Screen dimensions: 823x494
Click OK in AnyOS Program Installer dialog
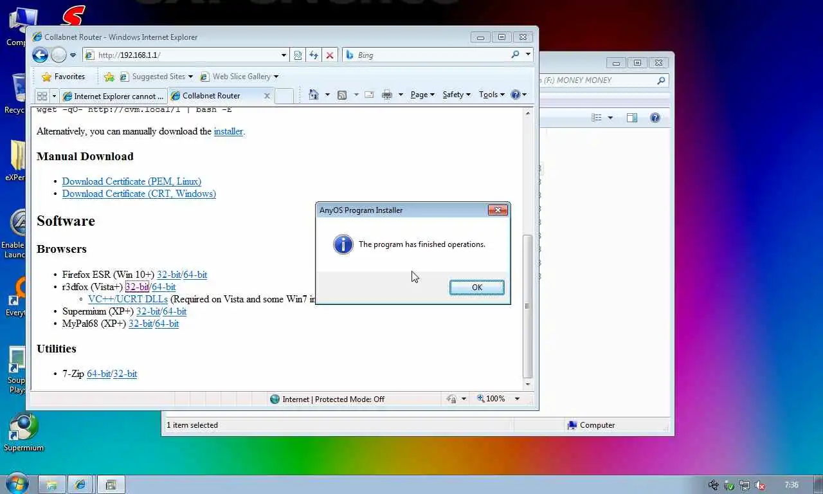[476, 288]
